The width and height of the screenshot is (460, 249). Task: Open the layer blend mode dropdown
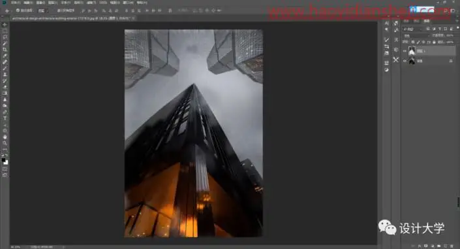point(416,35)
